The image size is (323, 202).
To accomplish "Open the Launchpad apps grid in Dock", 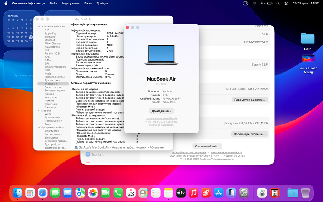I will (30, 193).
